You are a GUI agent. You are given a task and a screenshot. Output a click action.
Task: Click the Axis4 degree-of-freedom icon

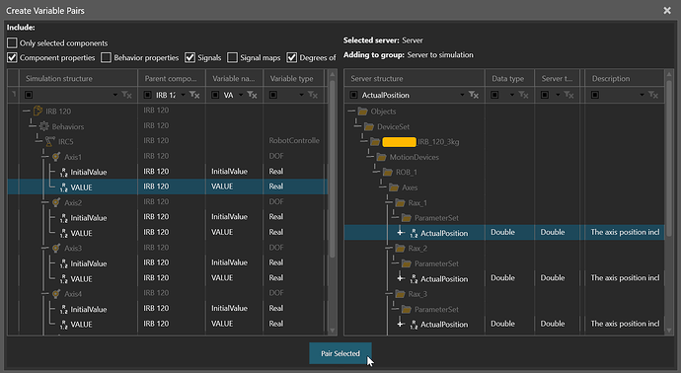pyautogui.click(x=56, y=293)
